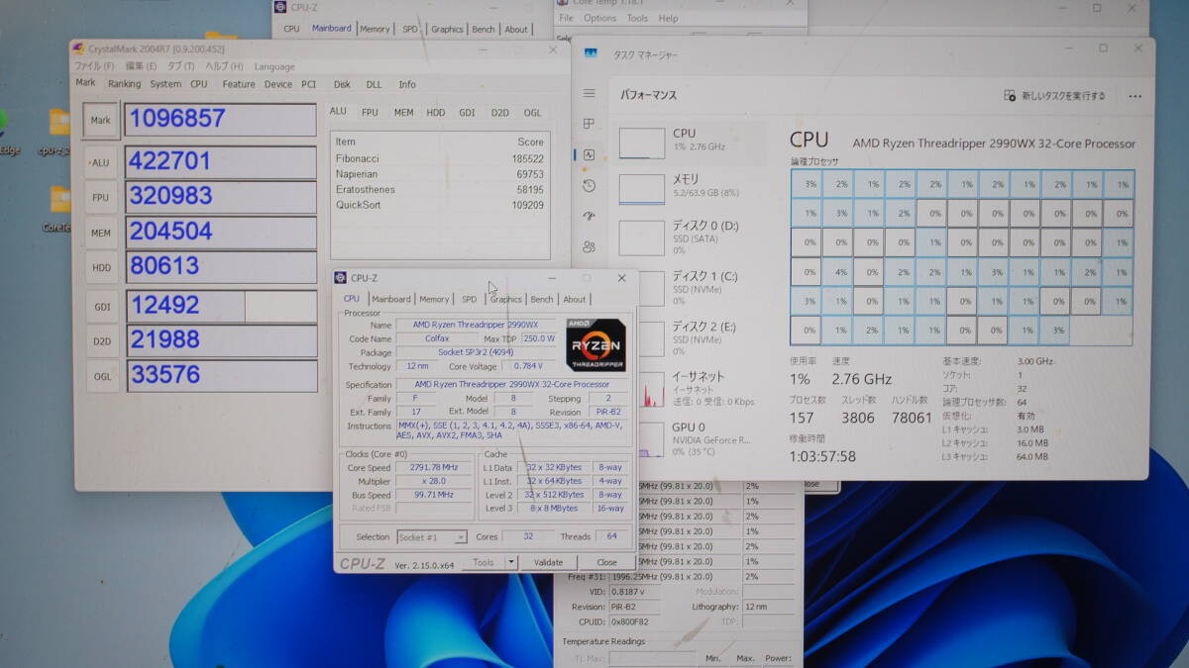Viewport: 1189px width, 668px height.
Task: Run the MEM benchmark button
Action: 101,232
